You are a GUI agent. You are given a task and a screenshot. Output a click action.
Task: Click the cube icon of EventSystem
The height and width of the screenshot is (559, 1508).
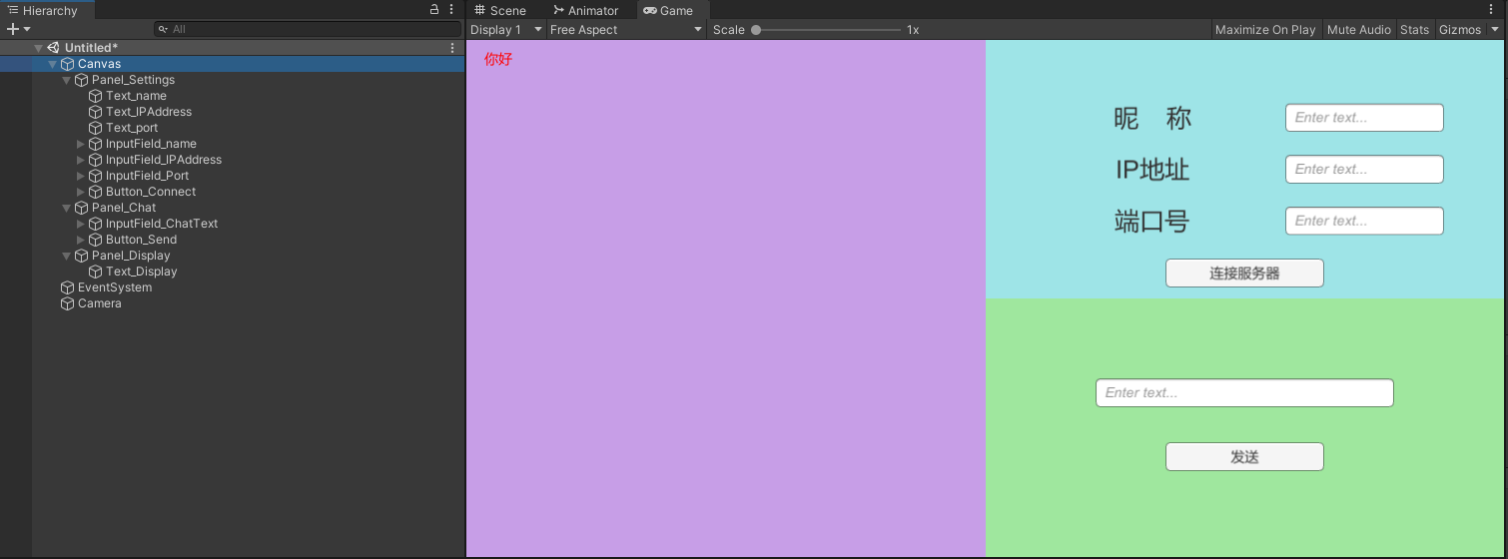(x=67, y=287)
